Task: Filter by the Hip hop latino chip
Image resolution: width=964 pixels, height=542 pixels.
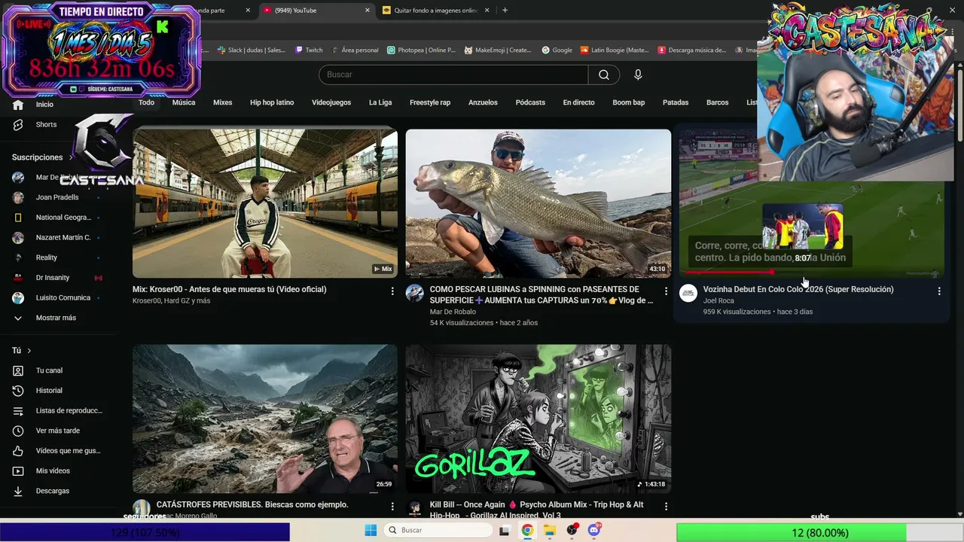Action: click(272, 102)
